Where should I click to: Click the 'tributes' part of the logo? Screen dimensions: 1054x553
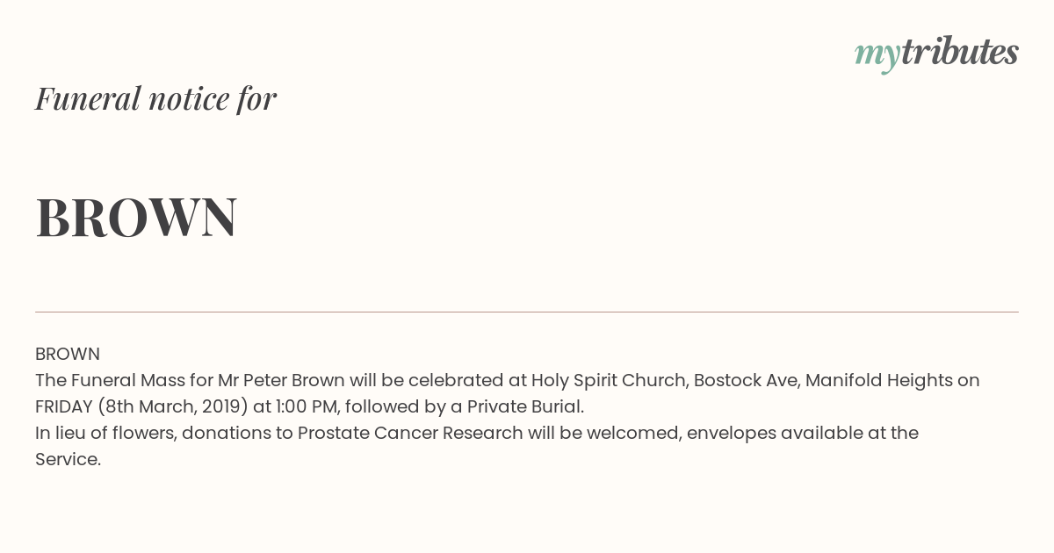pyautogui.click(x=960, y=52)
